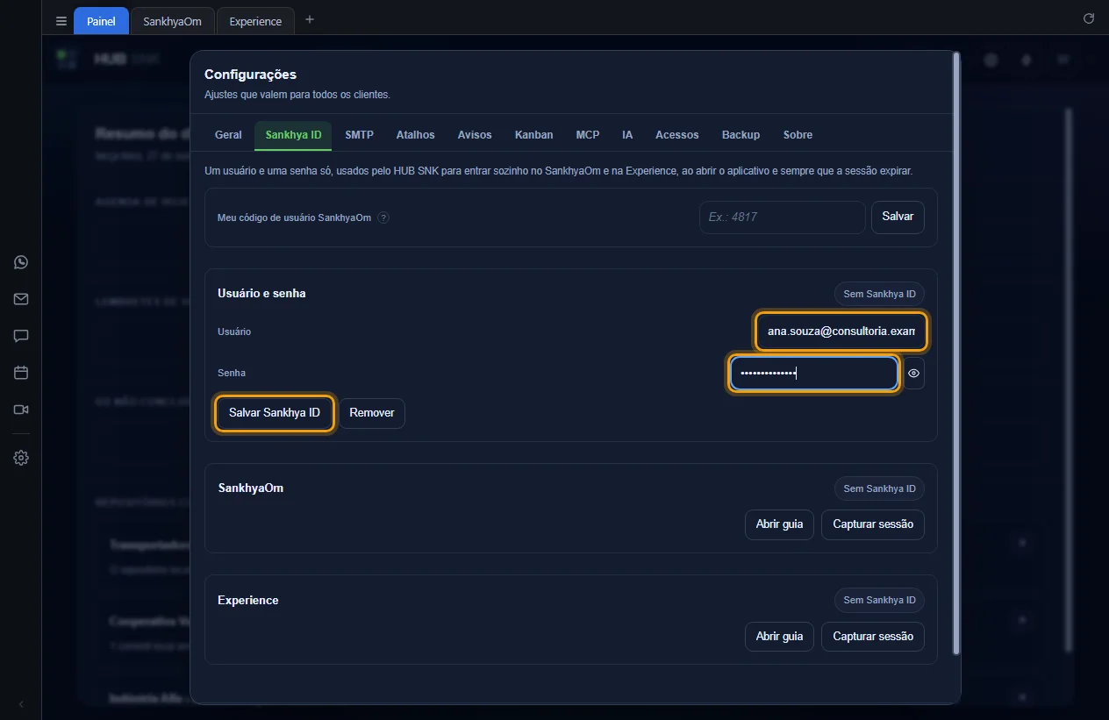Image resolution: width=1109 pixels, height=720 pixels.
Task: Open the IA settings tab
Action: coord(627,135)
